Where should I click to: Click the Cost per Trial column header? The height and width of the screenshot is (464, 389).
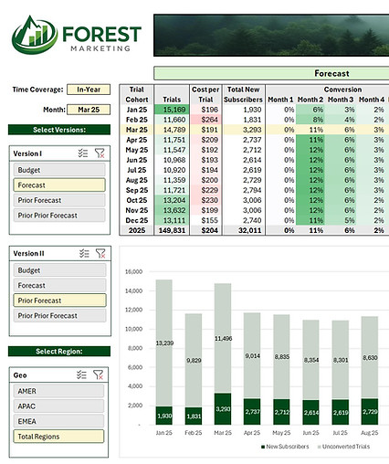pyautogui.click(x=205, y=94)
